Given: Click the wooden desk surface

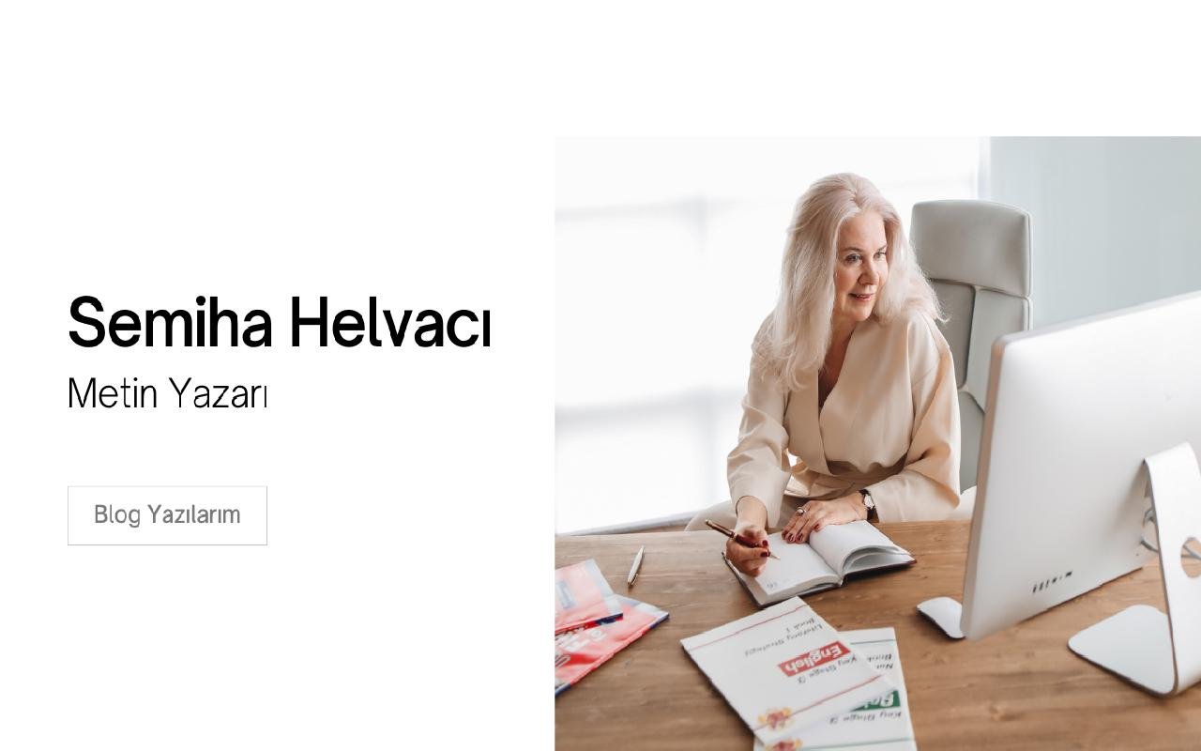Looking at the screenshot, I should click(x=985, y=695).
